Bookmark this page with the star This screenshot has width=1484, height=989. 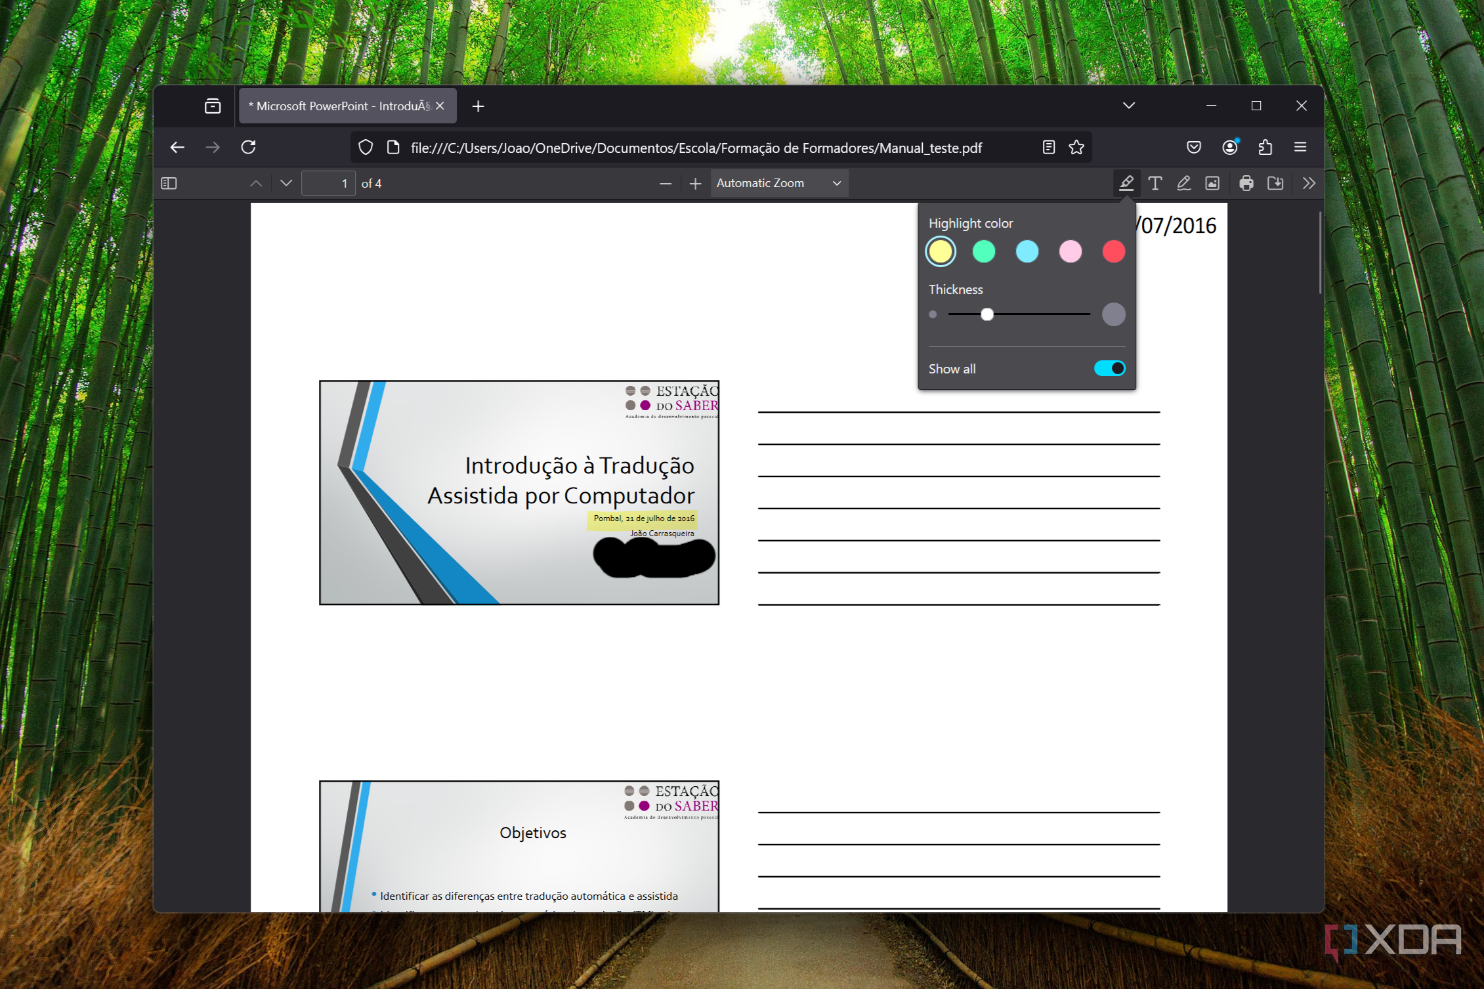1076,147
